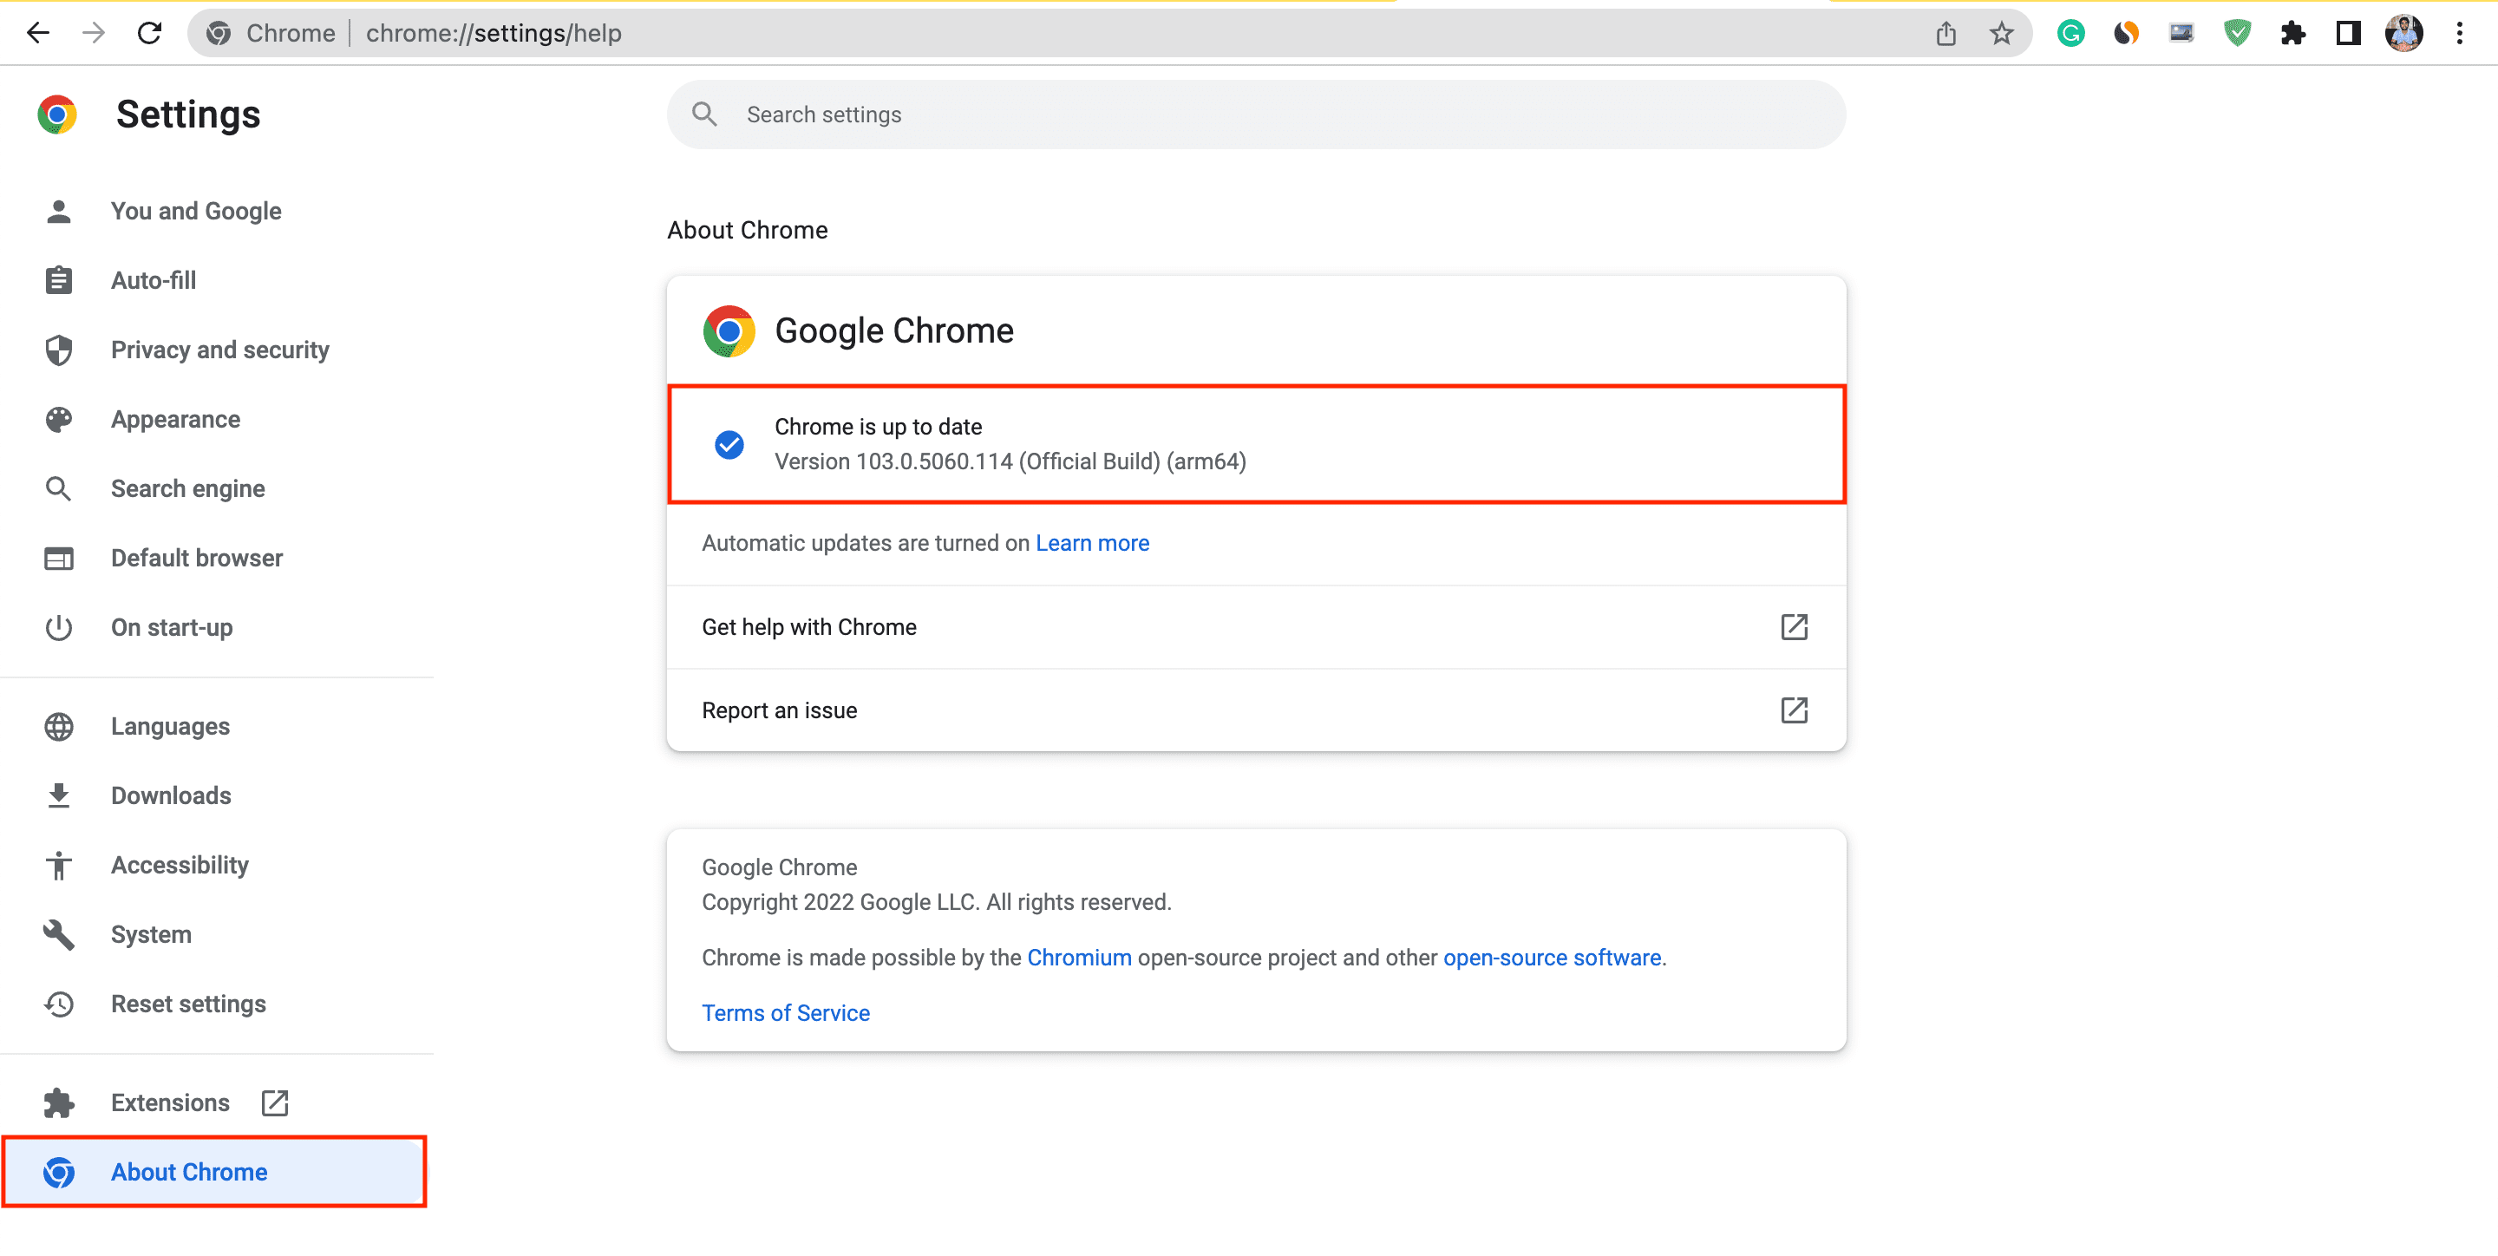Open the profile avatar menu

click(2404, 33)
